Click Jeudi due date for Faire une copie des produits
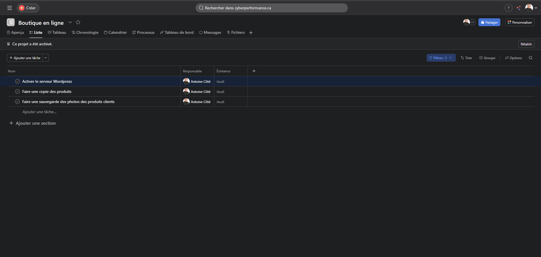 [x=220, y=91]
